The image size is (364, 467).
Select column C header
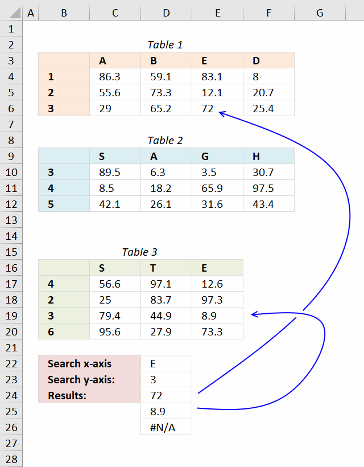click(x=114, y=13)
